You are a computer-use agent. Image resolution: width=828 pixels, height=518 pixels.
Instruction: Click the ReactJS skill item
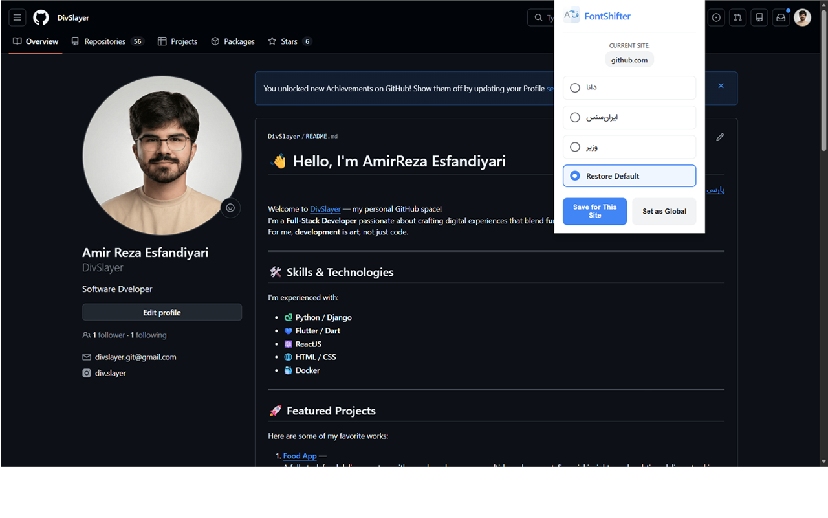coord(303,344)
